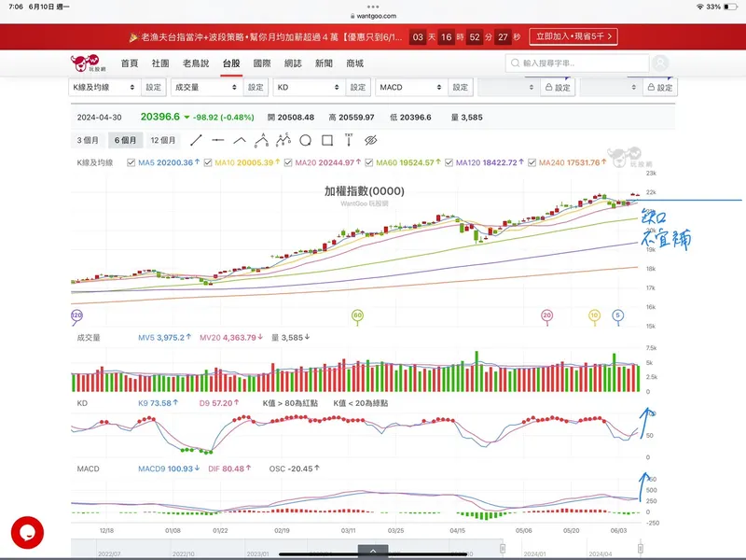
Task: Open the MACD indicator dropdown
Action: tap(411, 87)
